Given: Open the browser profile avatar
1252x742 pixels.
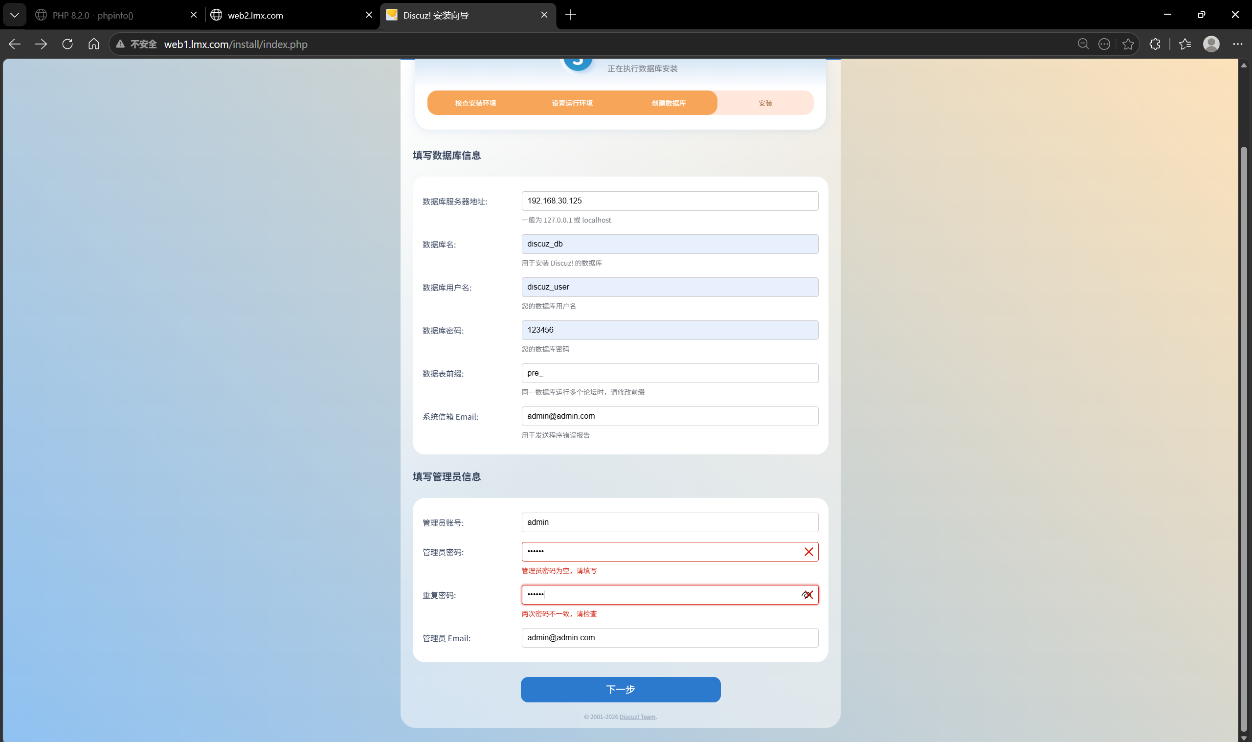Looking at the screenshot, I should [1211, 44].
